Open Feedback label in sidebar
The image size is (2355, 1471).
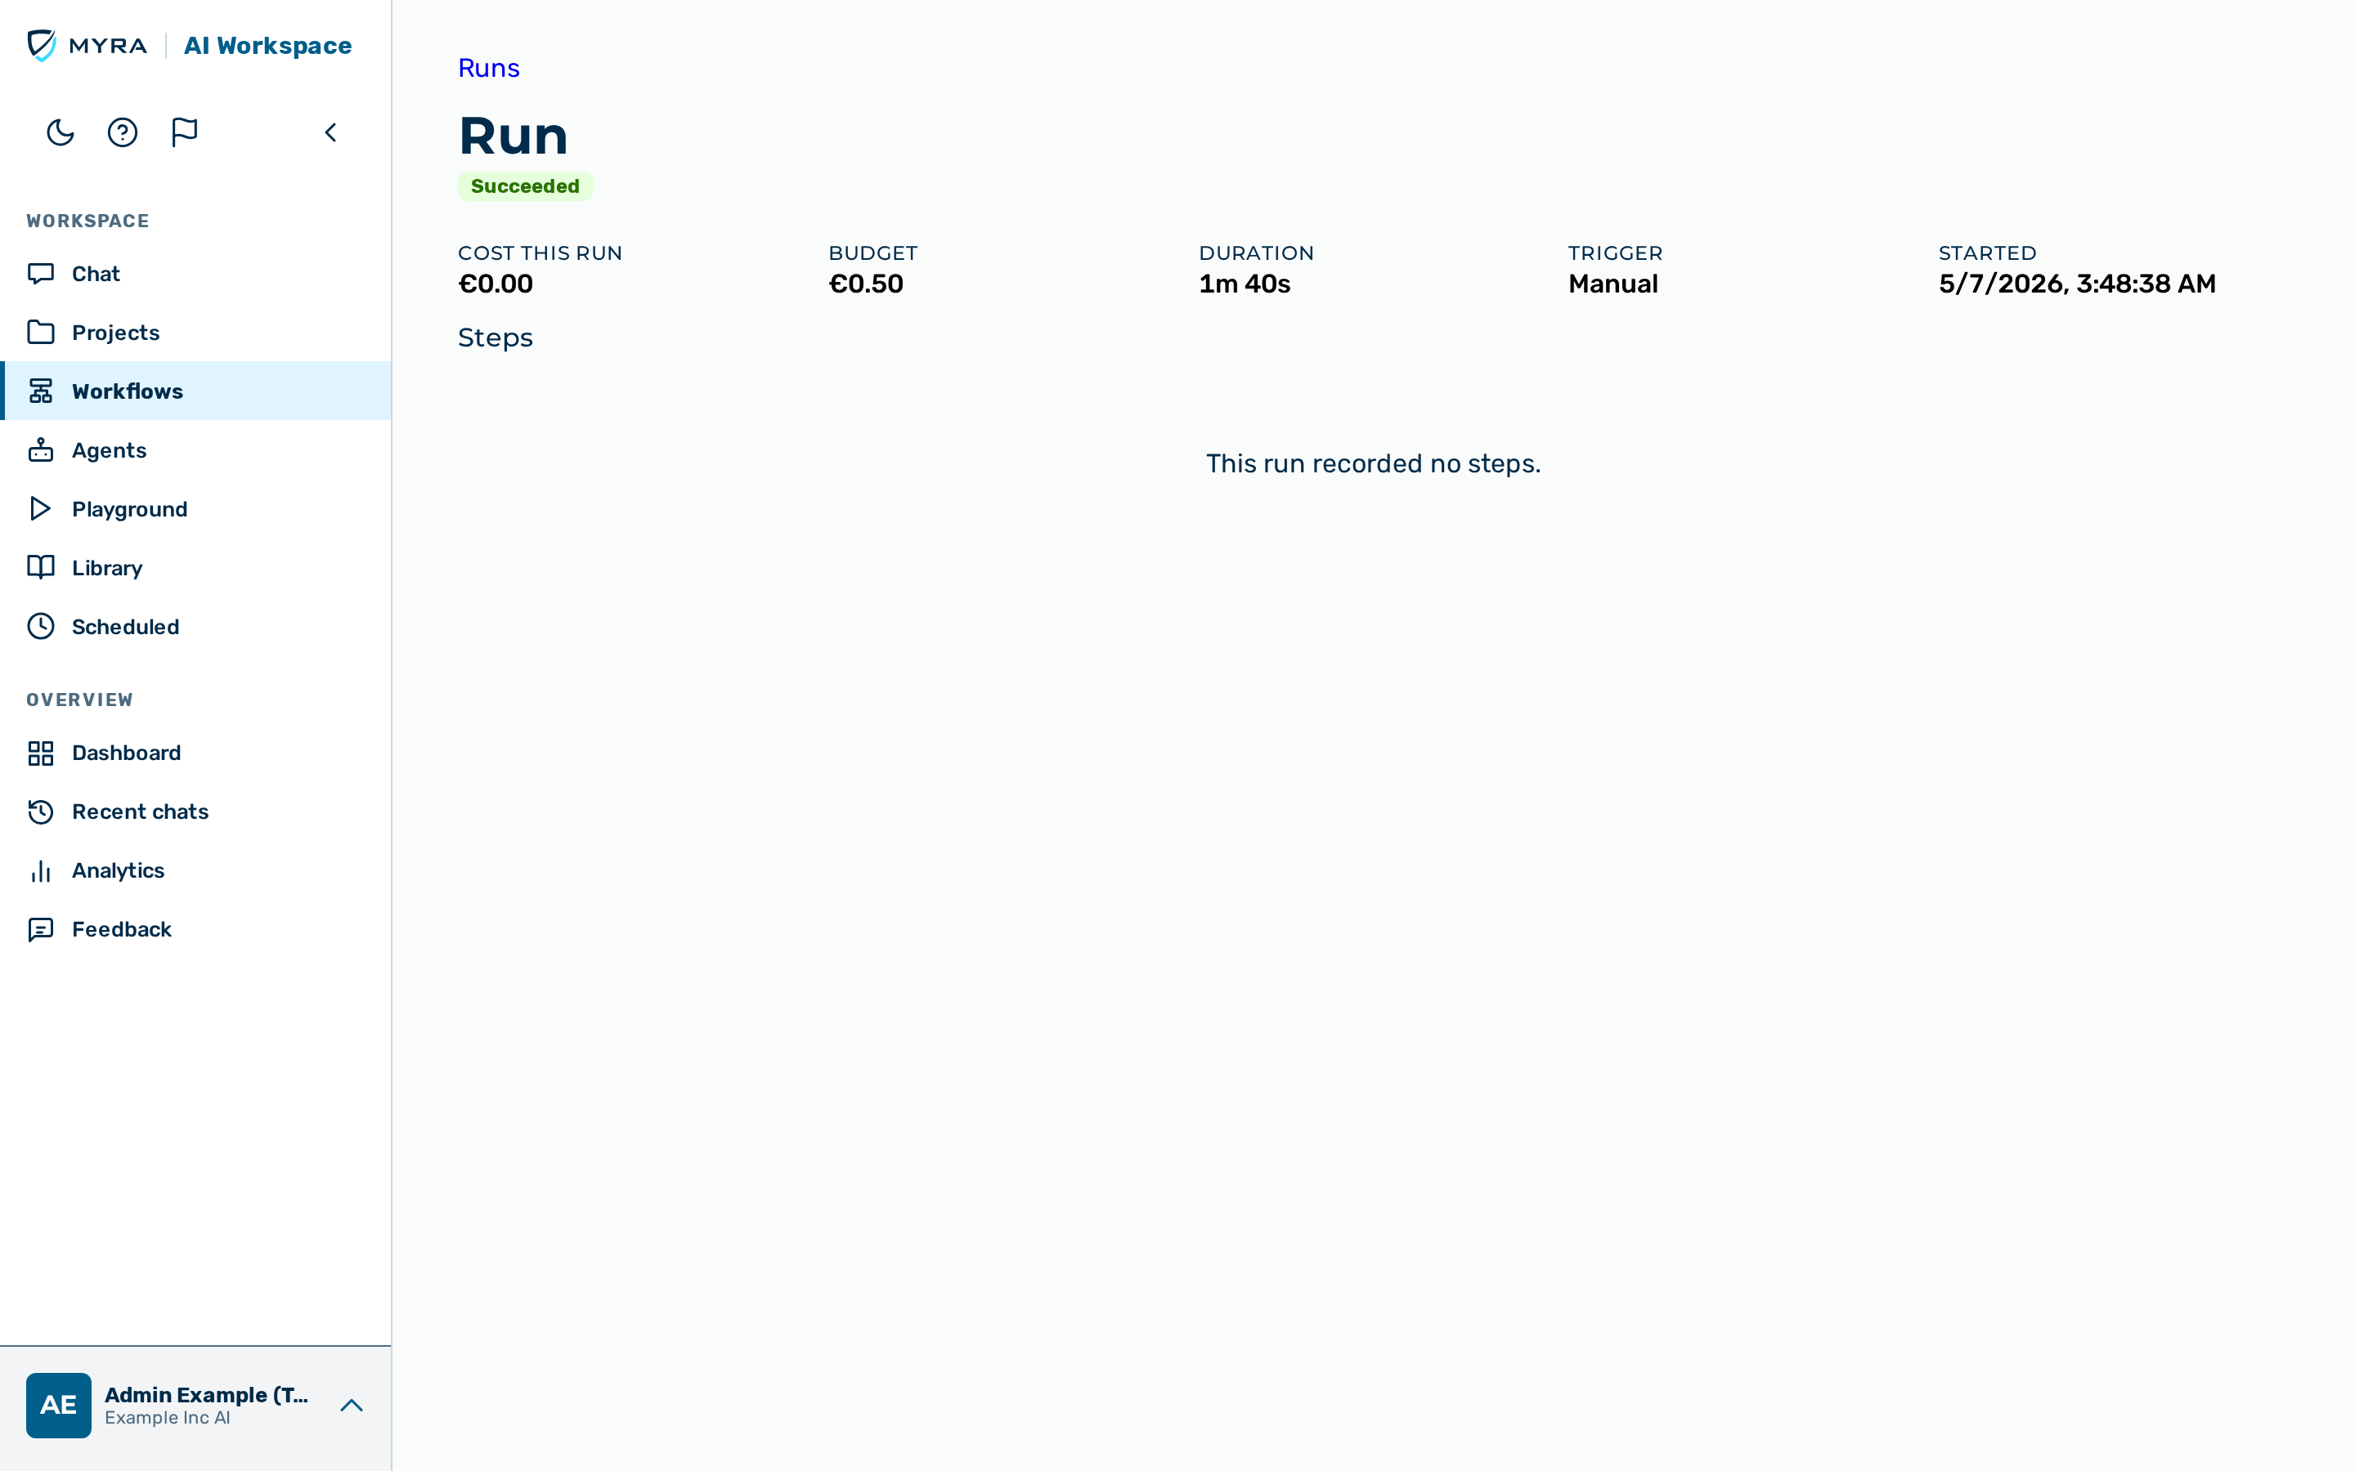(x=122, y=929)
